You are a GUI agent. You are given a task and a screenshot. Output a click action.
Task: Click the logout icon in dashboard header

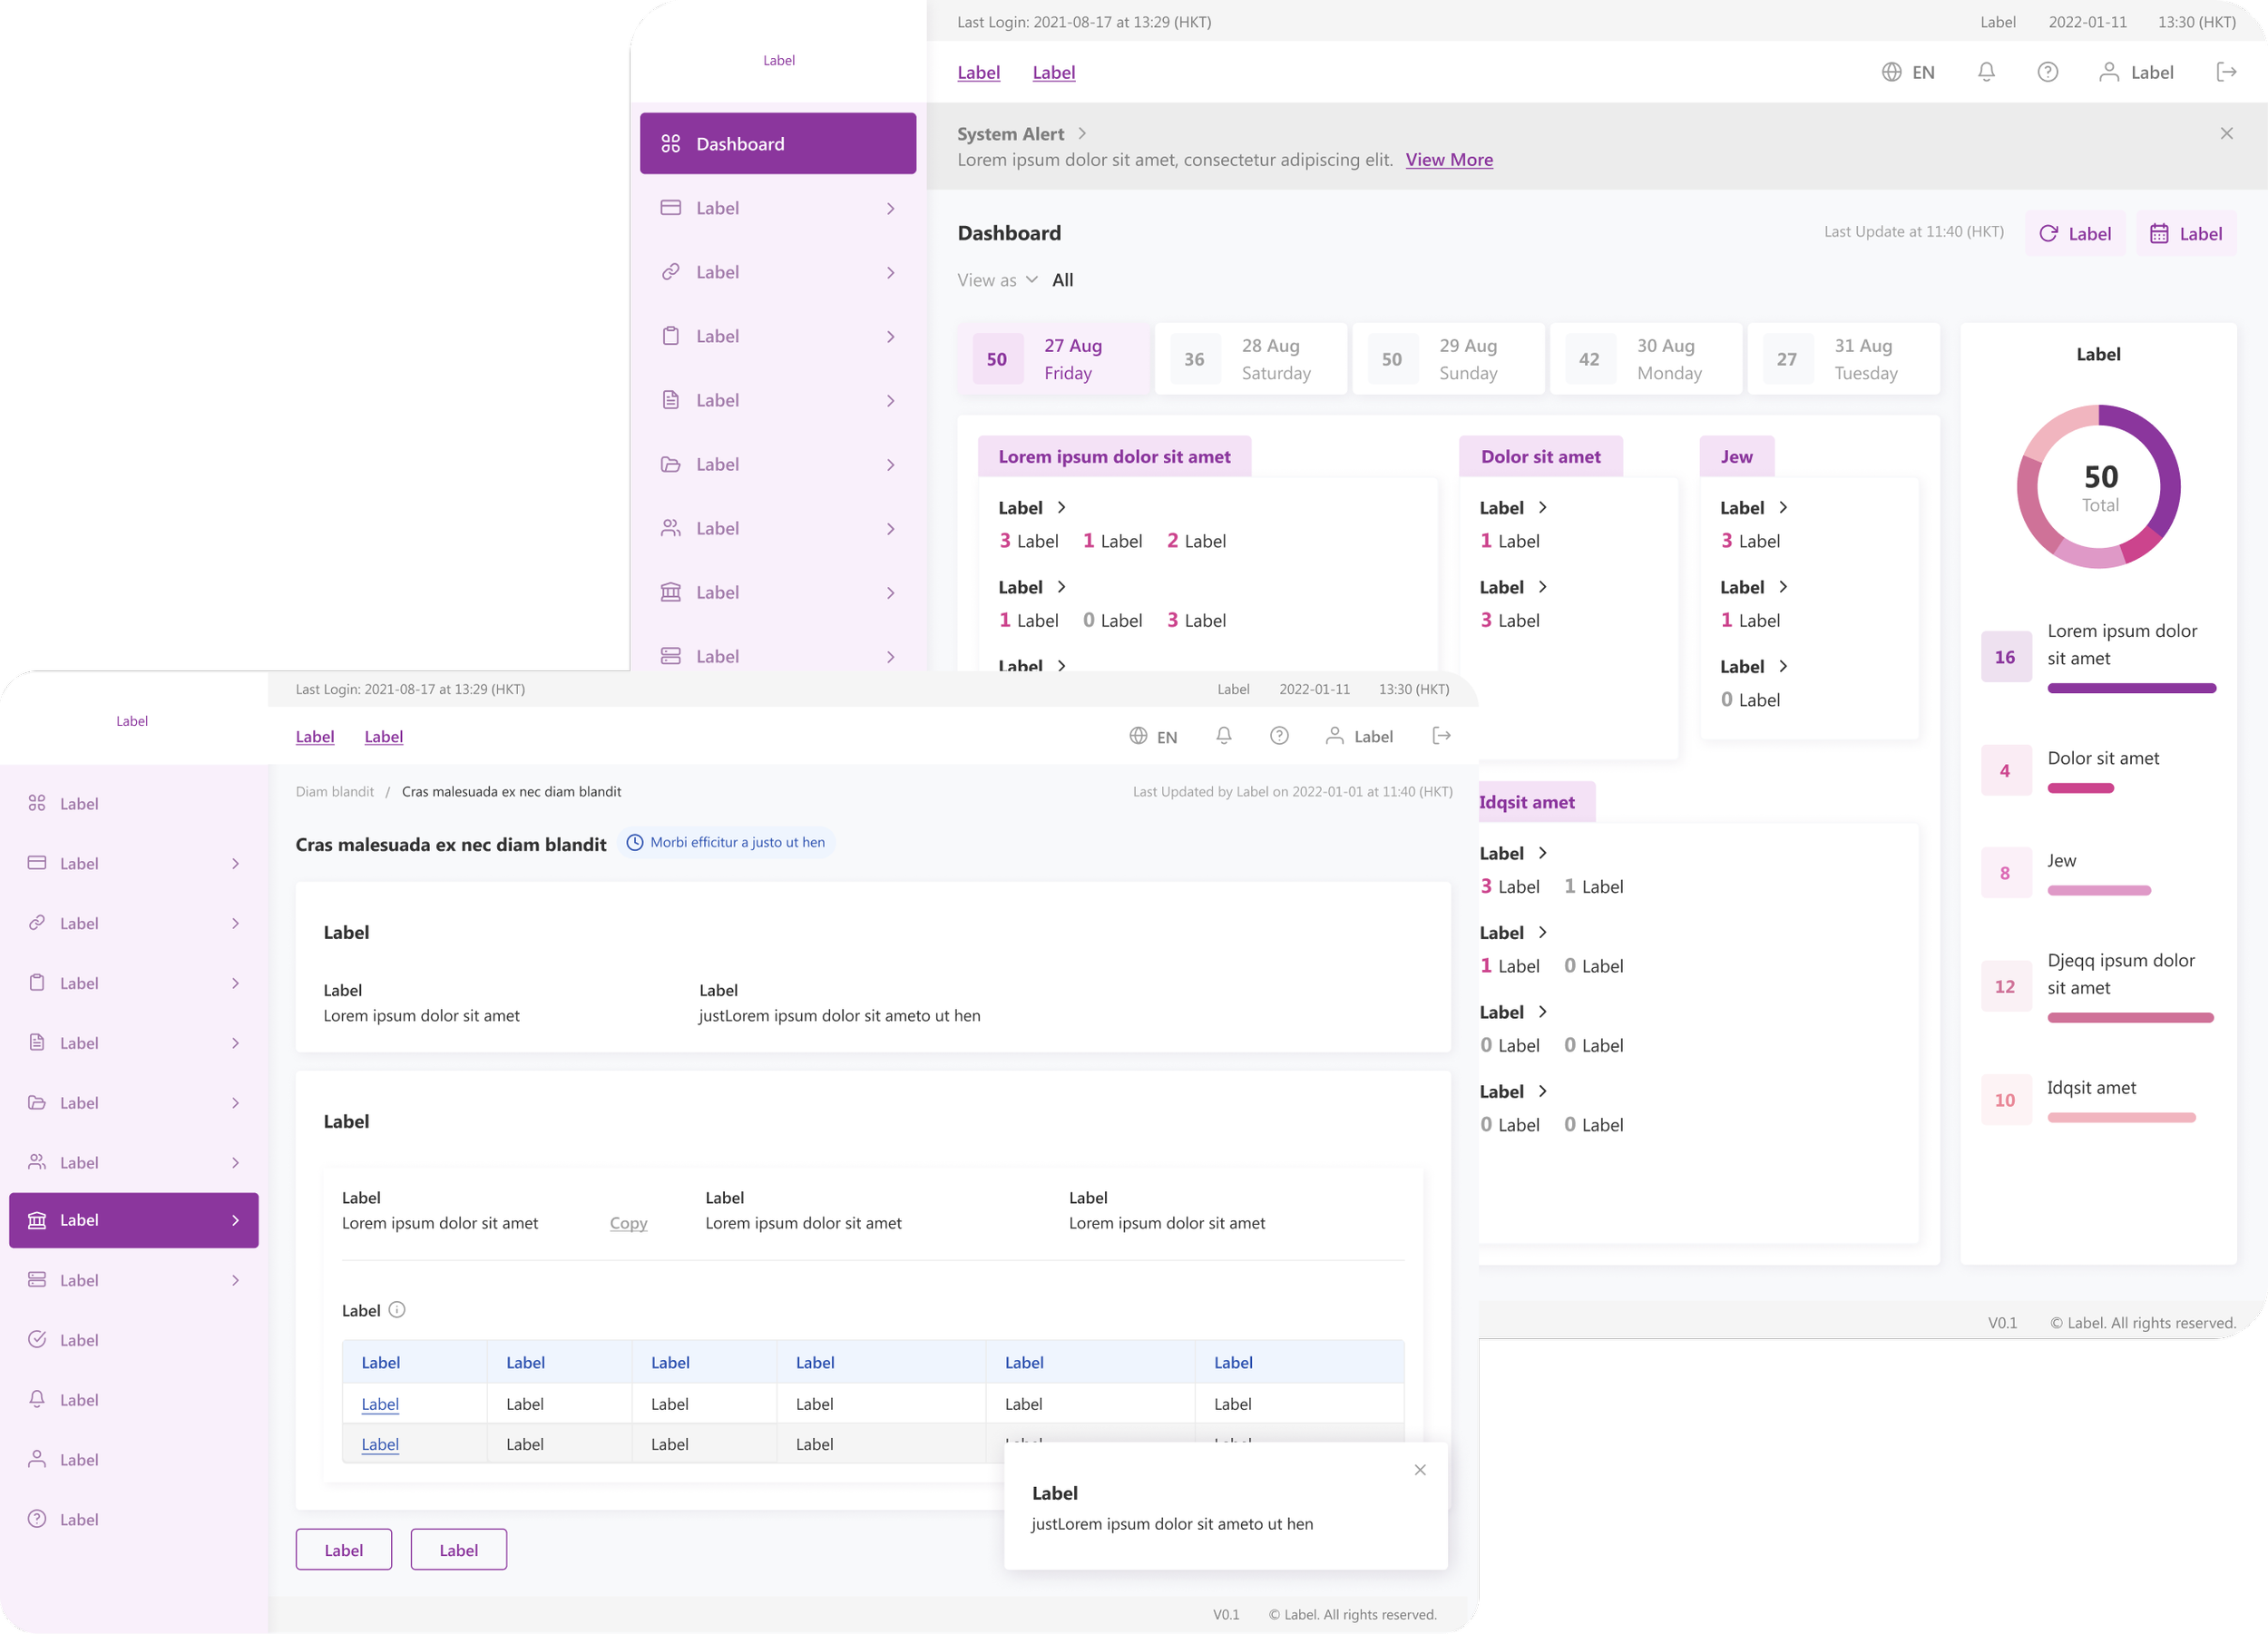pos(2226,72)
